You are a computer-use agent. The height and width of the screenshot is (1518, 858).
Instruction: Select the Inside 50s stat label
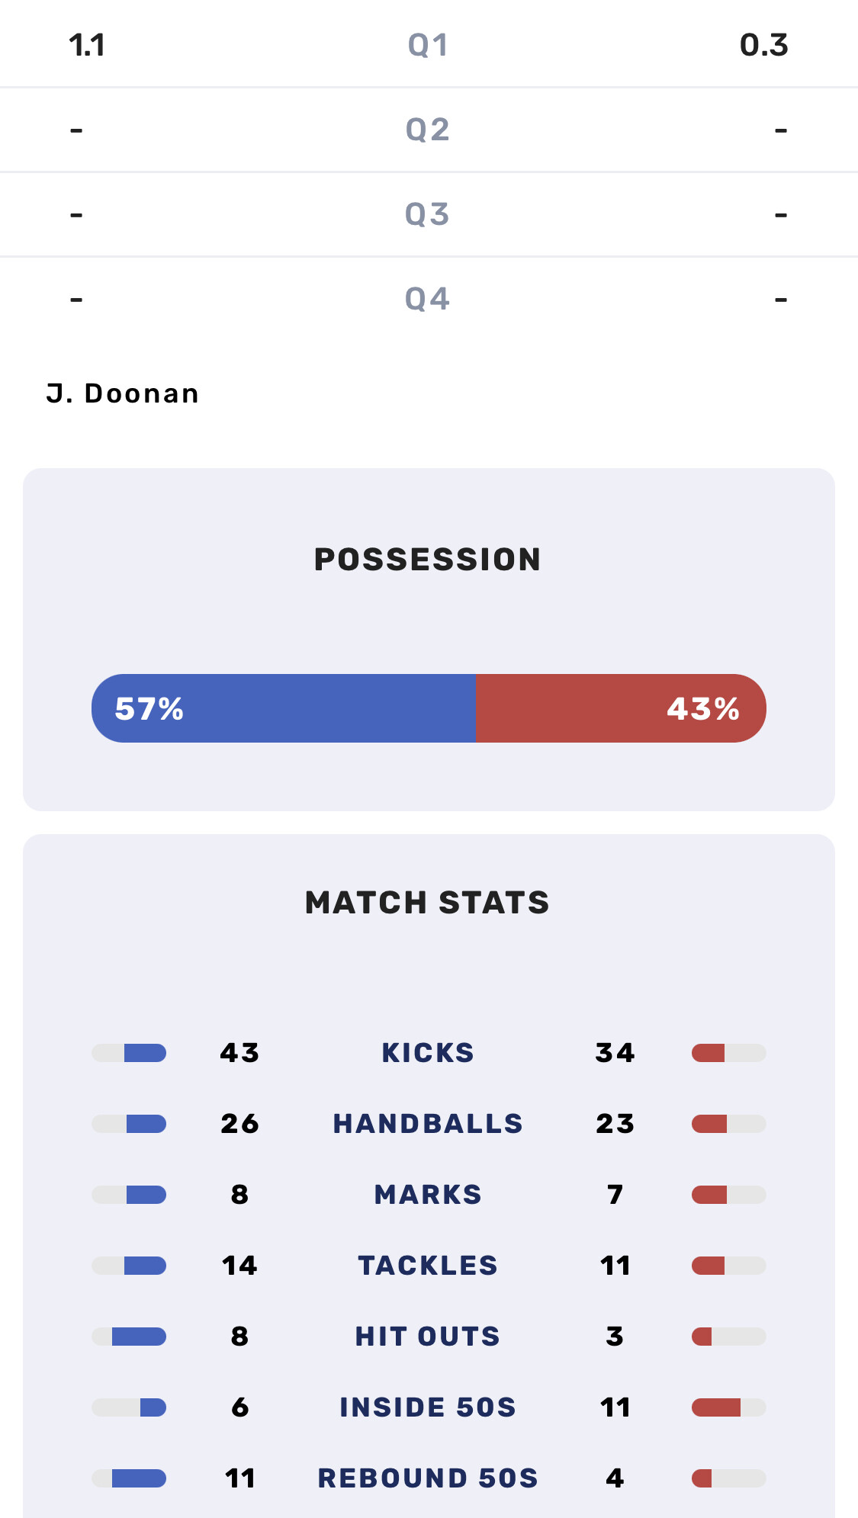(x=428, y=1407)
